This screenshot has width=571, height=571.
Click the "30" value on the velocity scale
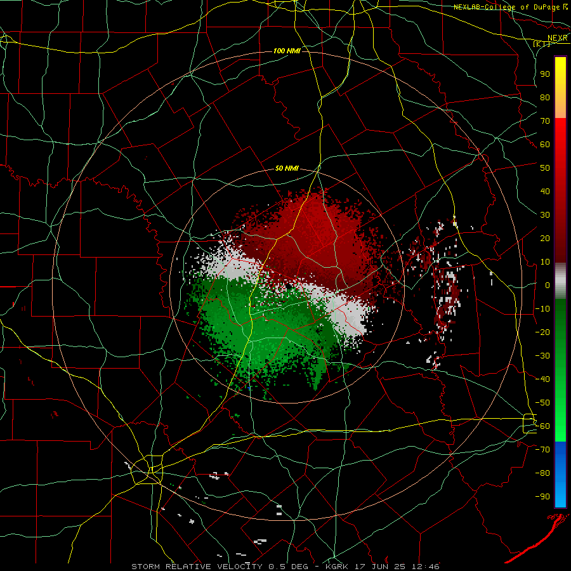[545, 215]
